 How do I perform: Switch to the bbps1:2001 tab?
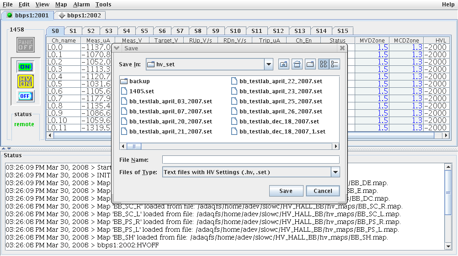click(27, 16)
